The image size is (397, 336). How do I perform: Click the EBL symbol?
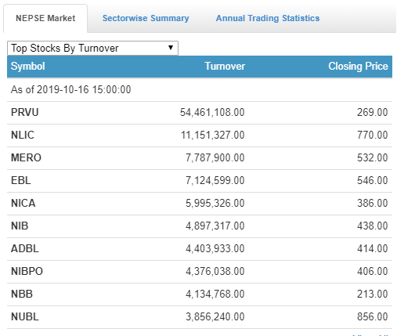coord(21,180)
